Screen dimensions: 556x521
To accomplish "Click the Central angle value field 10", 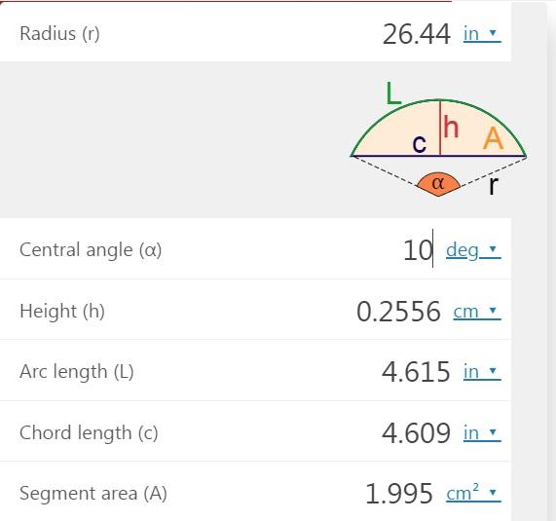I will point(418,250).
